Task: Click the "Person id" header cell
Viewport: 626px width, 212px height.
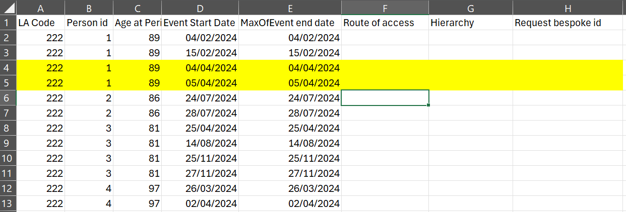Action: pyautogui.click(x=89, y=23)
